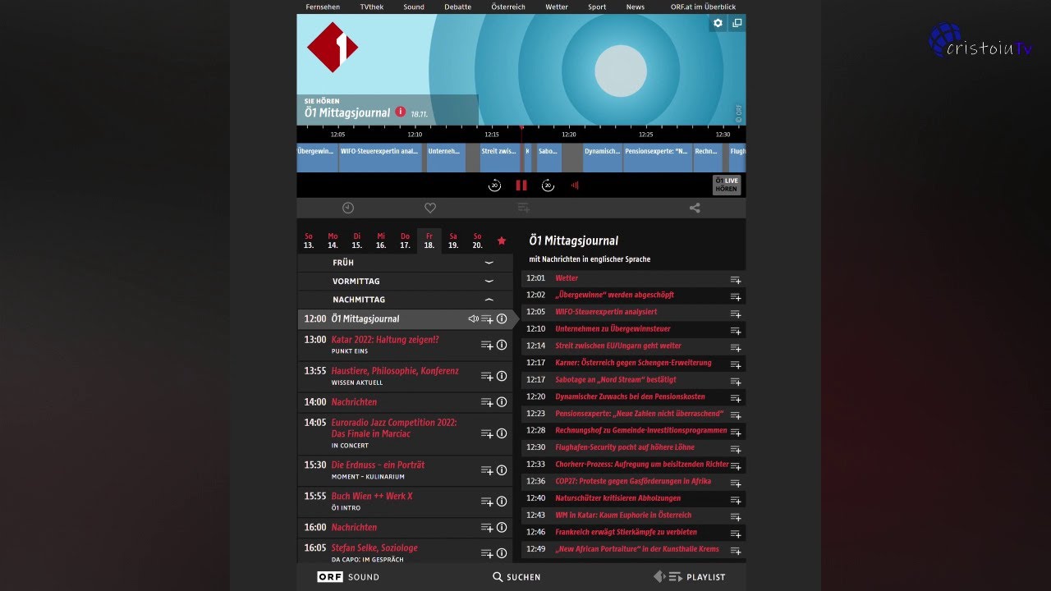Open the history clock tab
This screenshot has height=591, width=1051.
(x=348, y=208)
